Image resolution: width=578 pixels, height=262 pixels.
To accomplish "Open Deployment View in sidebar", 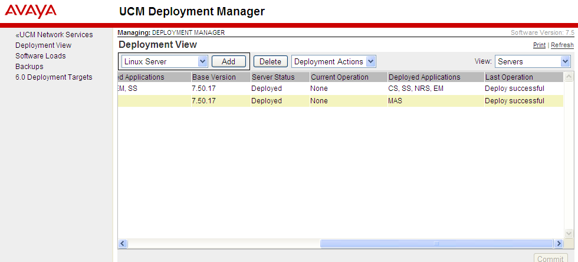I will point(44,45).
